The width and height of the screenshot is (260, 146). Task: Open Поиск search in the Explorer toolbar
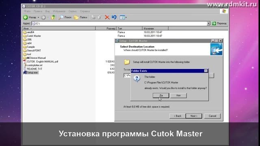pos(65,17)
